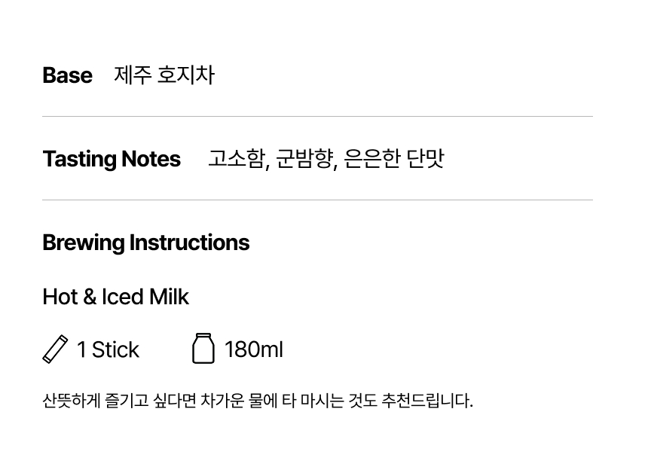
Task: Select the Tasting Notes heading
Action: point(112,159)
